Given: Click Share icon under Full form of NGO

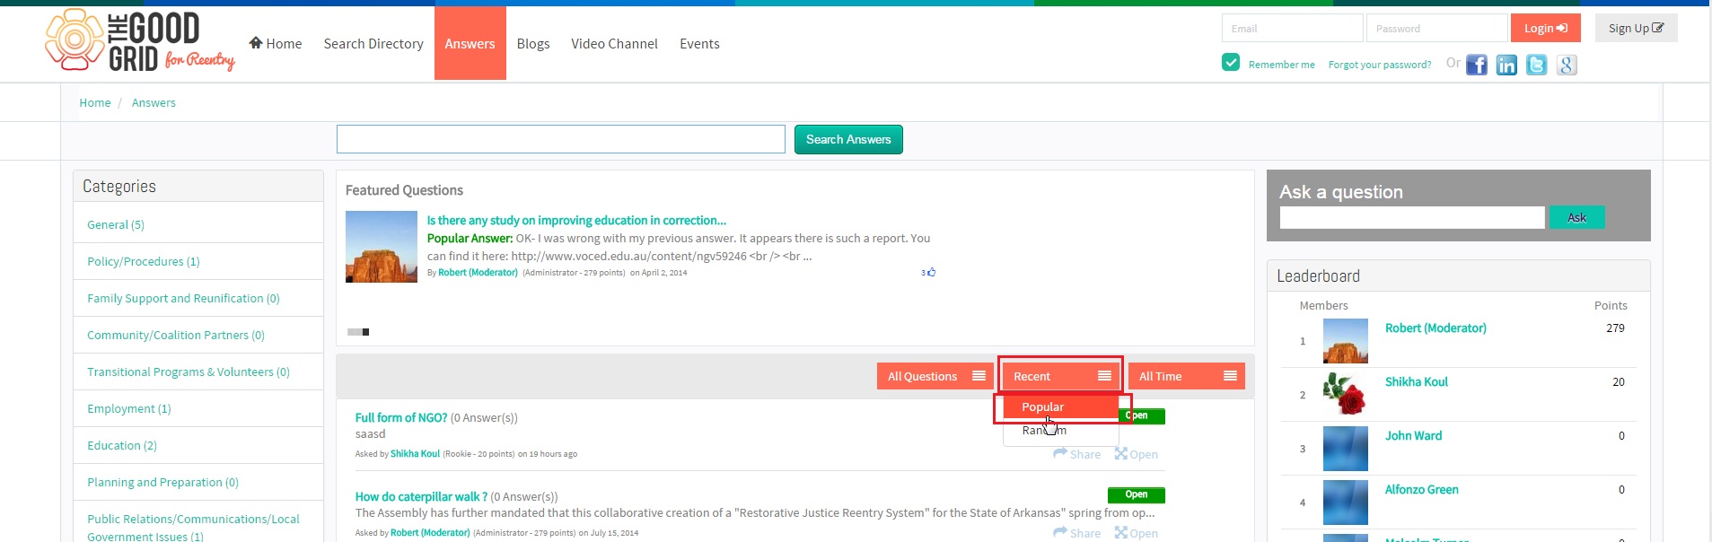Looking at the screenshot, I should click(x=1060, y=453).
